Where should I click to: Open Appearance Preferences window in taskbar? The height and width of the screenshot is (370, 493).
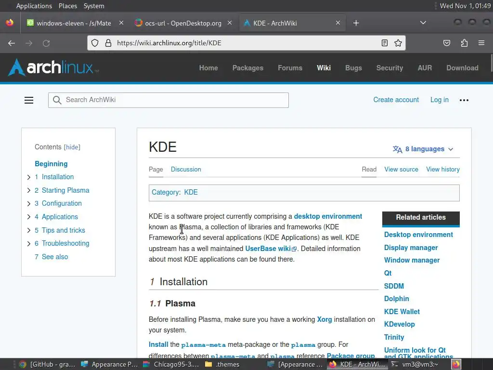click(109, 364)
